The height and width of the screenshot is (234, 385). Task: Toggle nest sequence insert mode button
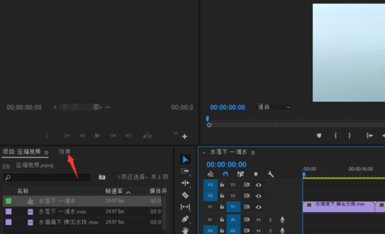click(210, 174)
